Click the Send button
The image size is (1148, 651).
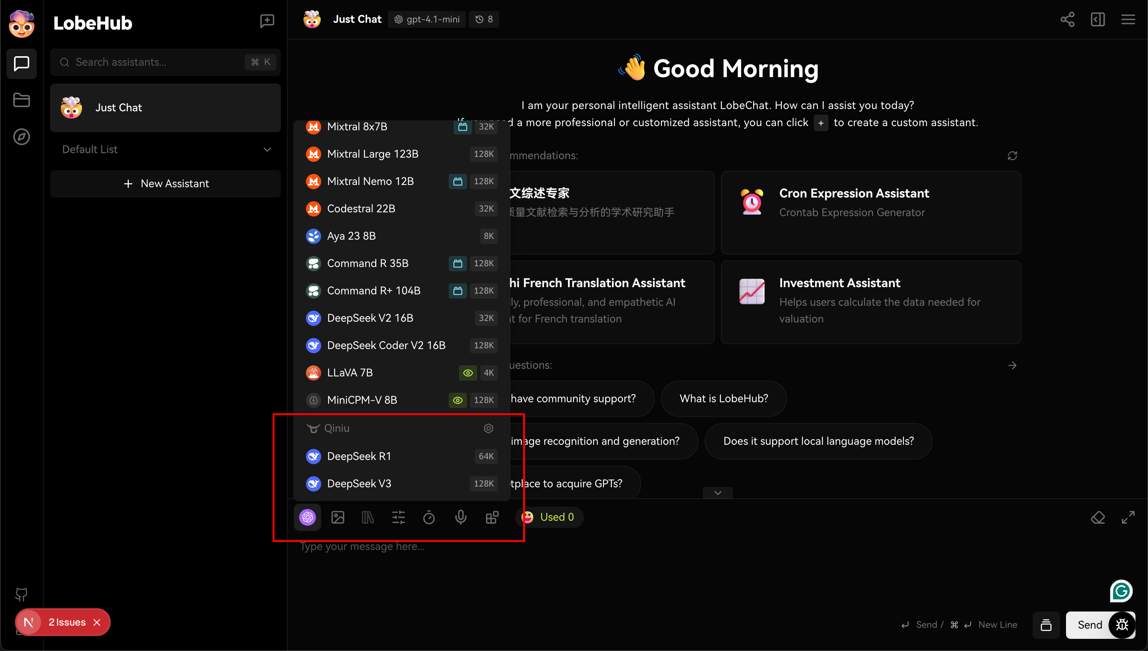click(1090, 625)
